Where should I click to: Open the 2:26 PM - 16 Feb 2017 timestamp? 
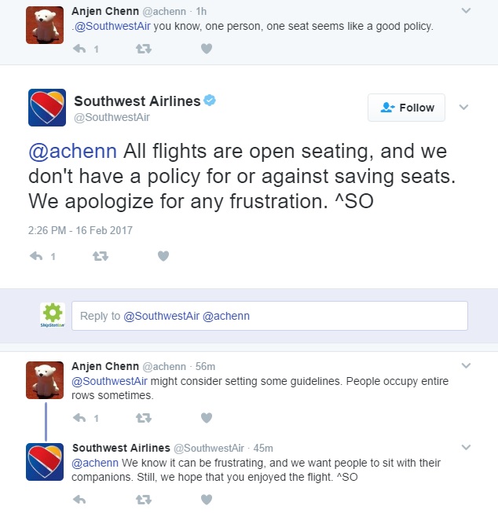click(81, 230)
